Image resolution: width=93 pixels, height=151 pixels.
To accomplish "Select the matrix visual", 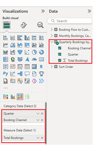I will pos(34,67).
